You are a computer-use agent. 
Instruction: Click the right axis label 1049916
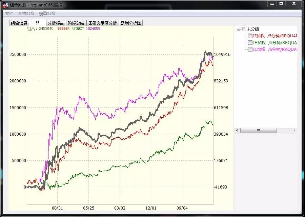(x=222, y=55)
